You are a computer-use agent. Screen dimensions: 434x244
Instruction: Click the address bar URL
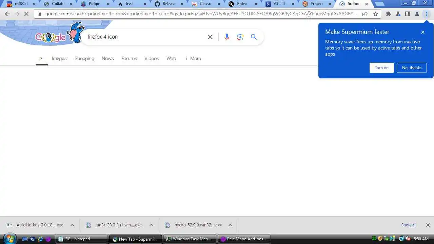201,14
